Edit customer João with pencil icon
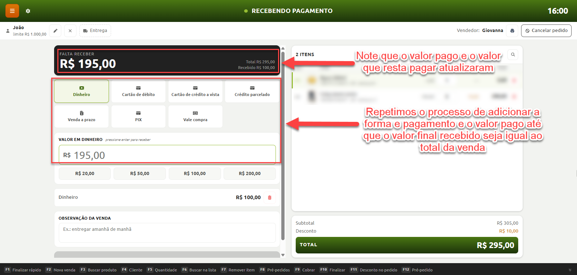This screenshot has height=275, width=577. coord(55,31)
